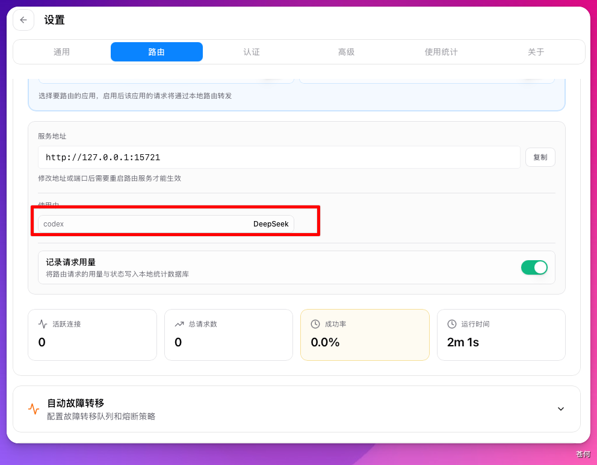This screenshot has width=597, height=465.
Task: Click the 总请求数 card value 0
Action: (x=178, y=342)
